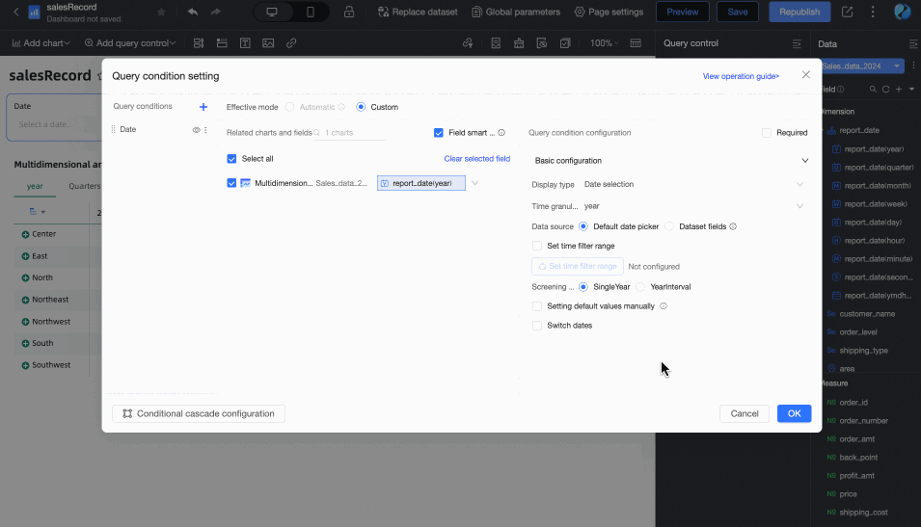The height and width of the screenshot is (527, 921).
Task: Enable Setting default values manually
Action: coord(537,306)
